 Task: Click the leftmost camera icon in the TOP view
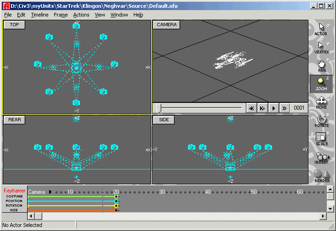[38, 64]
